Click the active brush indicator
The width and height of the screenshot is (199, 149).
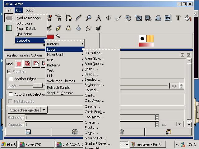[142, 38]
